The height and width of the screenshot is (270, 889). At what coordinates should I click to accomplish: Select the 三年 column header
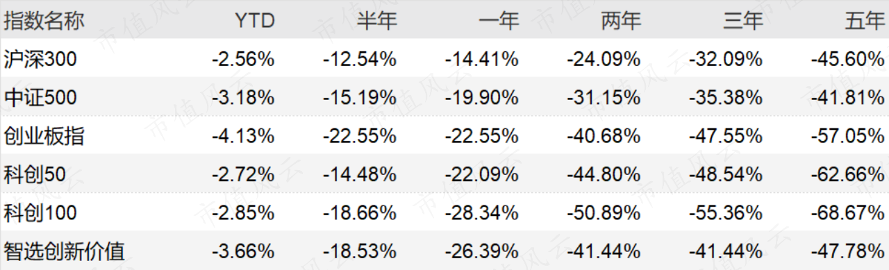coord(742,21)
